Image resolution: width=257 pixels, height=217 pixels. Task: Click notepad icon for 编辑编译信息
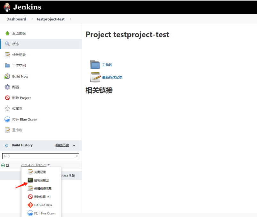(x=30, y=188)
